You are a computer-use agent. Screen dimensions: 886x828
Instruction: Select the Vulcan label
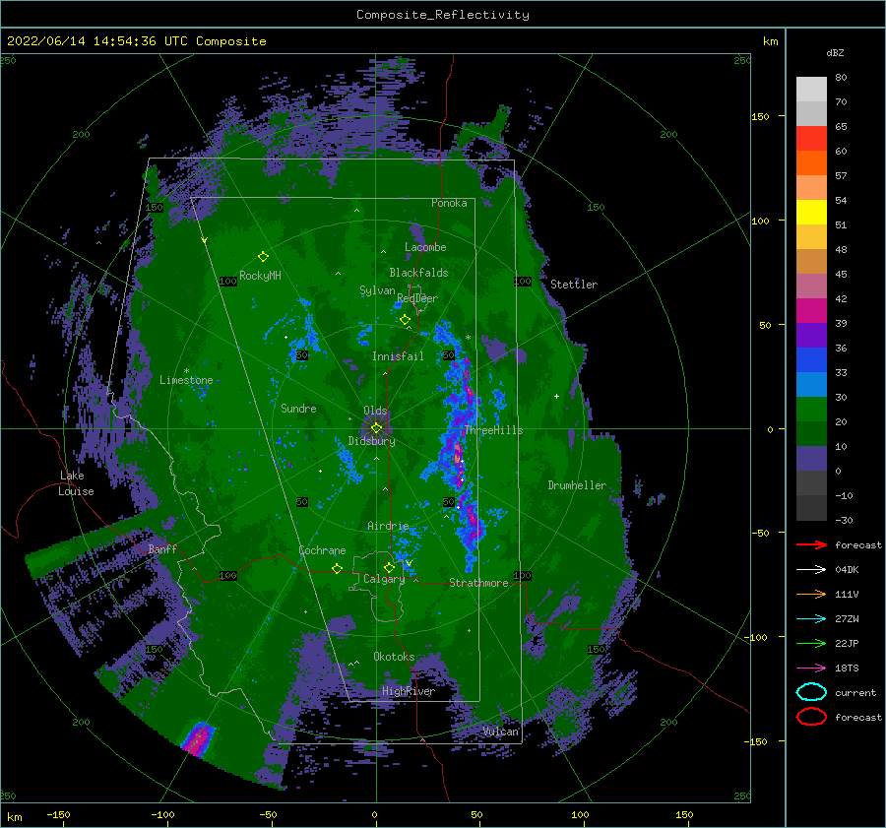pyautogui.click(x=501, y=732)
